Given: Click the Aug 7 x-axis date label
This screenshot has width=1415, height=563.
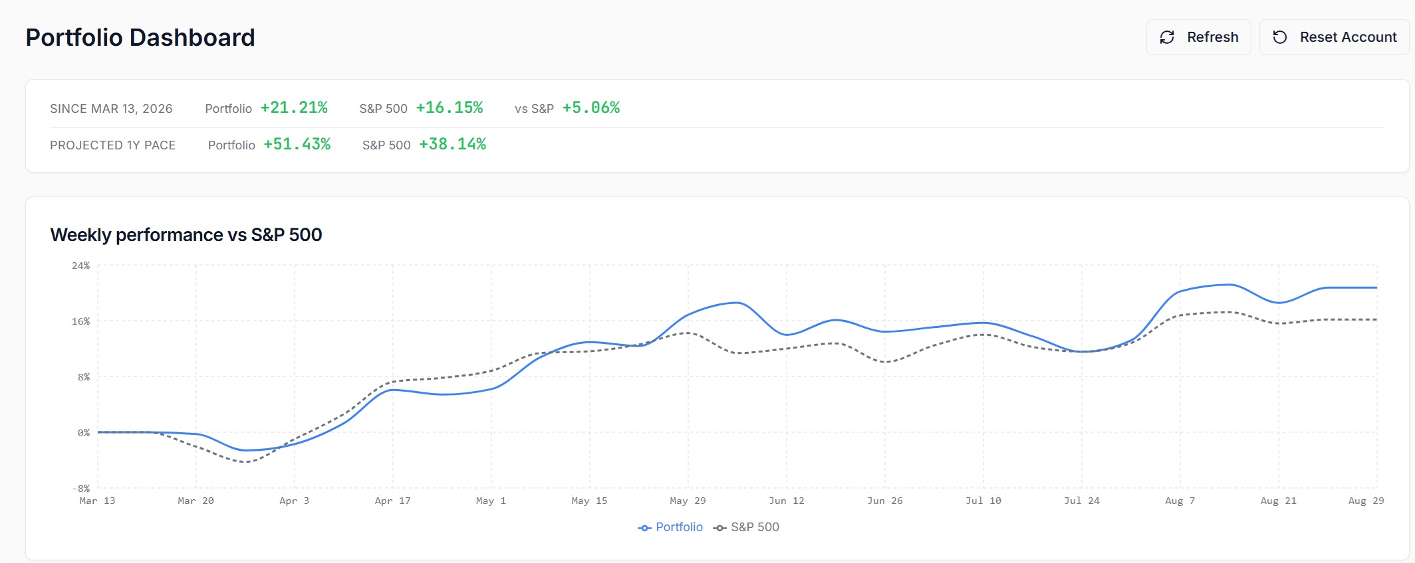Looking at the screenshot, I should pos(1180,501).
